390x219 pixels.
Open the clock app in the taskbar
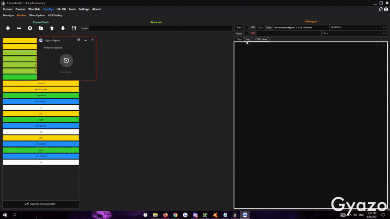(x=145, y=215)
